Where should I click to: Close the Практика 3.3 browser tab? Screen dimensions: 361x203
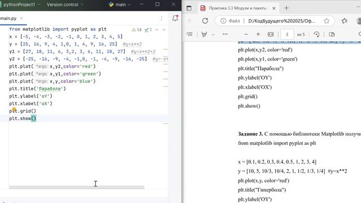(274, 8)
